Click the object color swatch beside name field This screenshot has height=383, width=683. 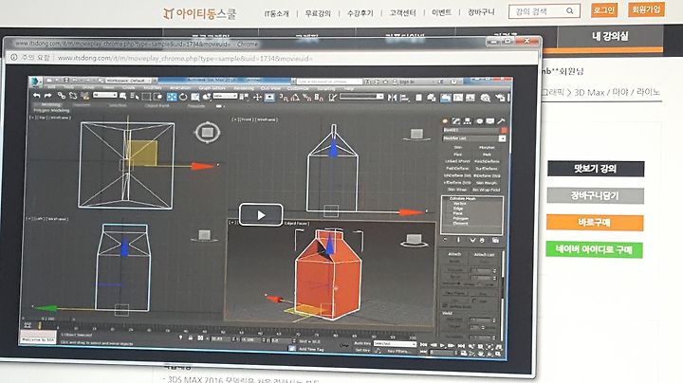[504, 130]
